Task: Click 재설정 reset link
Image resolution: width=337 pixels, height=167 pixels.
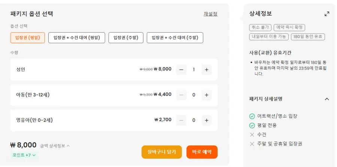Action: [x=210, y=14]
